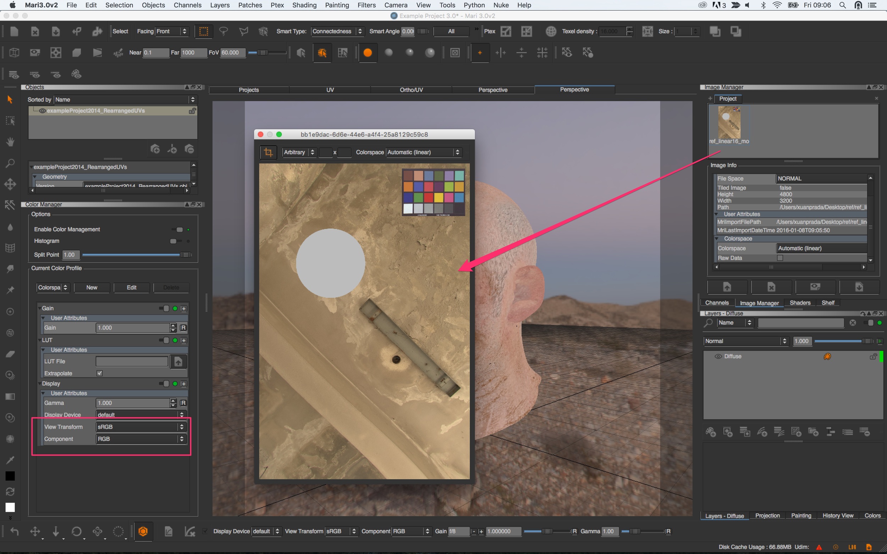Click the New project file icon

(14, 32)
